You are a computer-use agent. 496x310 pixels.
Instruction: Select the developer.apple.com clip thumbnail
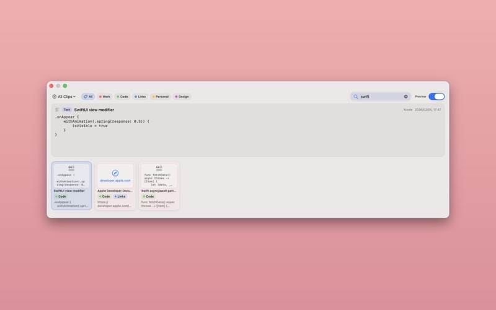[x=115, y=175]
